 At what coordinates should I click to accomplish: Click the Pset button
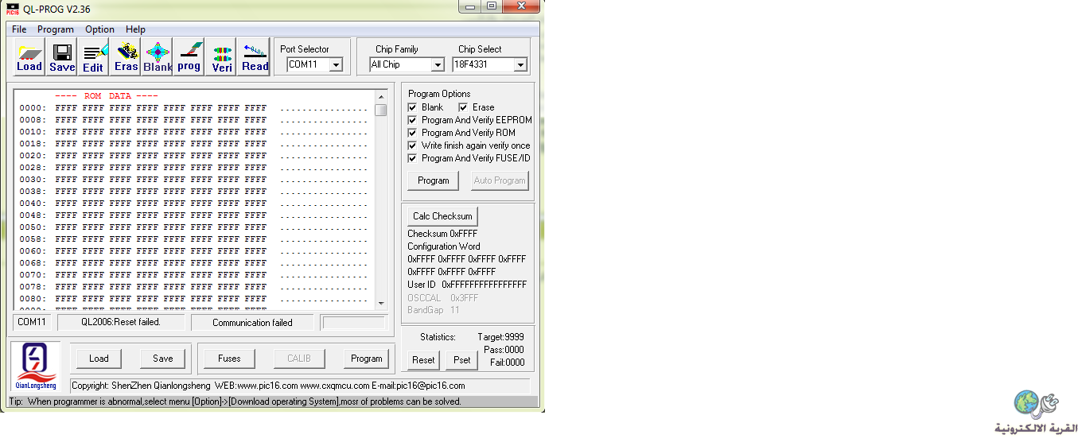(462, 360)
